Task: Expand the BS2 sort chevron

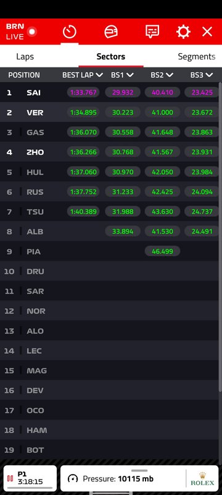Action: pos(170,75)
